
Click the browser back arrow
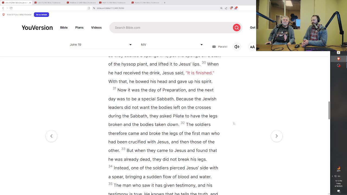[3, 8]
